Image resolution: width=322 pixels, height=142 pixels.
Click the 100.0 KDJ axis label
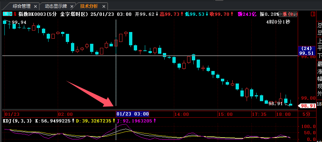tap(308, 127)
